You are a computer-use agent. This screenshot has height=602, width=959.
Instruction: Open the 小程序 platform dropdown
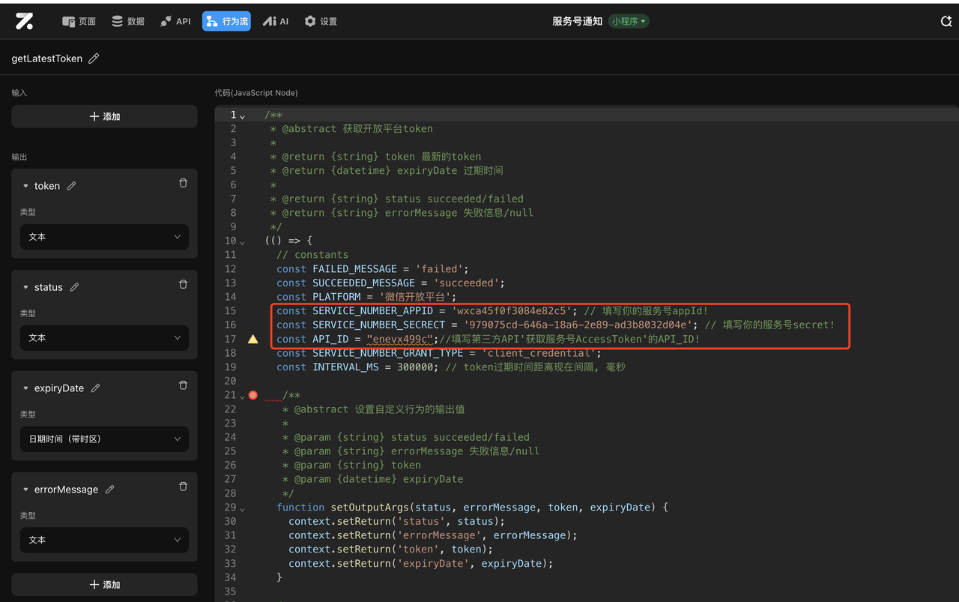pos(629,21)
